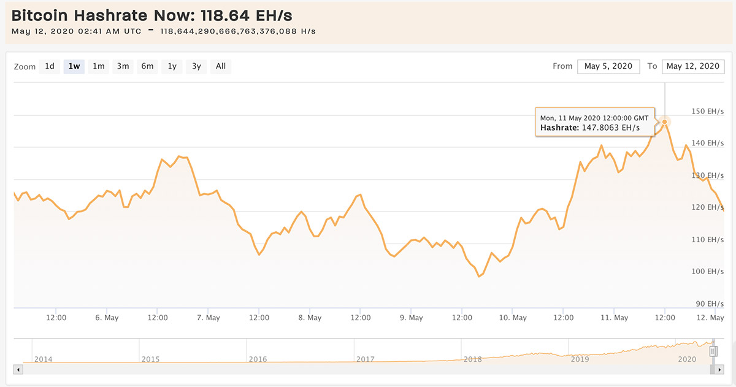Viewport: 736px width, 387px height.
Task: Edit the To date field
Action: coord(693,66)
